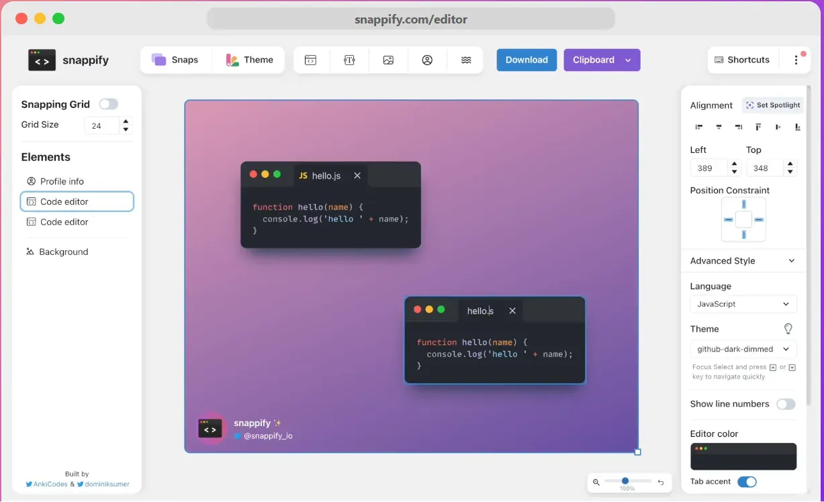This screenshot has height=502, width=824.
Task: Decrease Grid Size with down arrow
Action: click(126, 130)
